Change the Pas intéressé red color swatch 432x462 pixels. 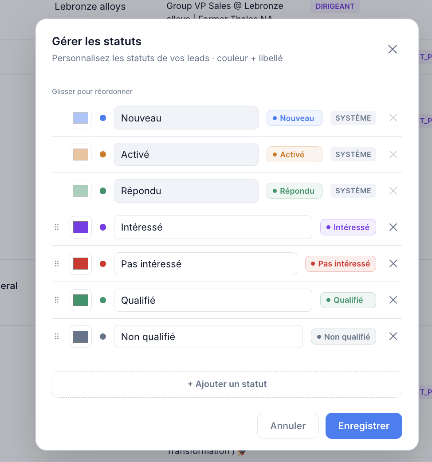81,264
